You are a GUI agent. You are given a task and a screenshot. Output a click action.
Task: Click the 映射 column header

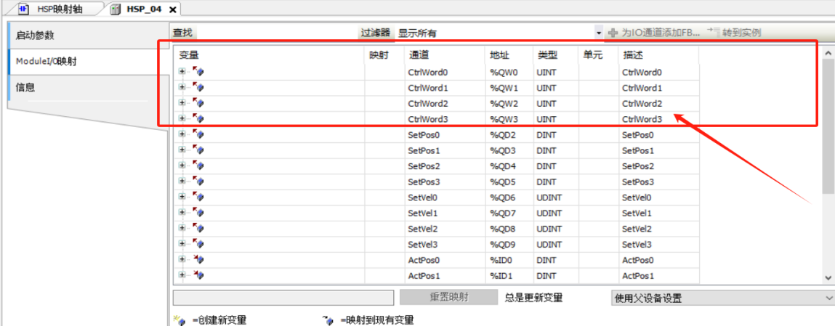pos(384,54)
